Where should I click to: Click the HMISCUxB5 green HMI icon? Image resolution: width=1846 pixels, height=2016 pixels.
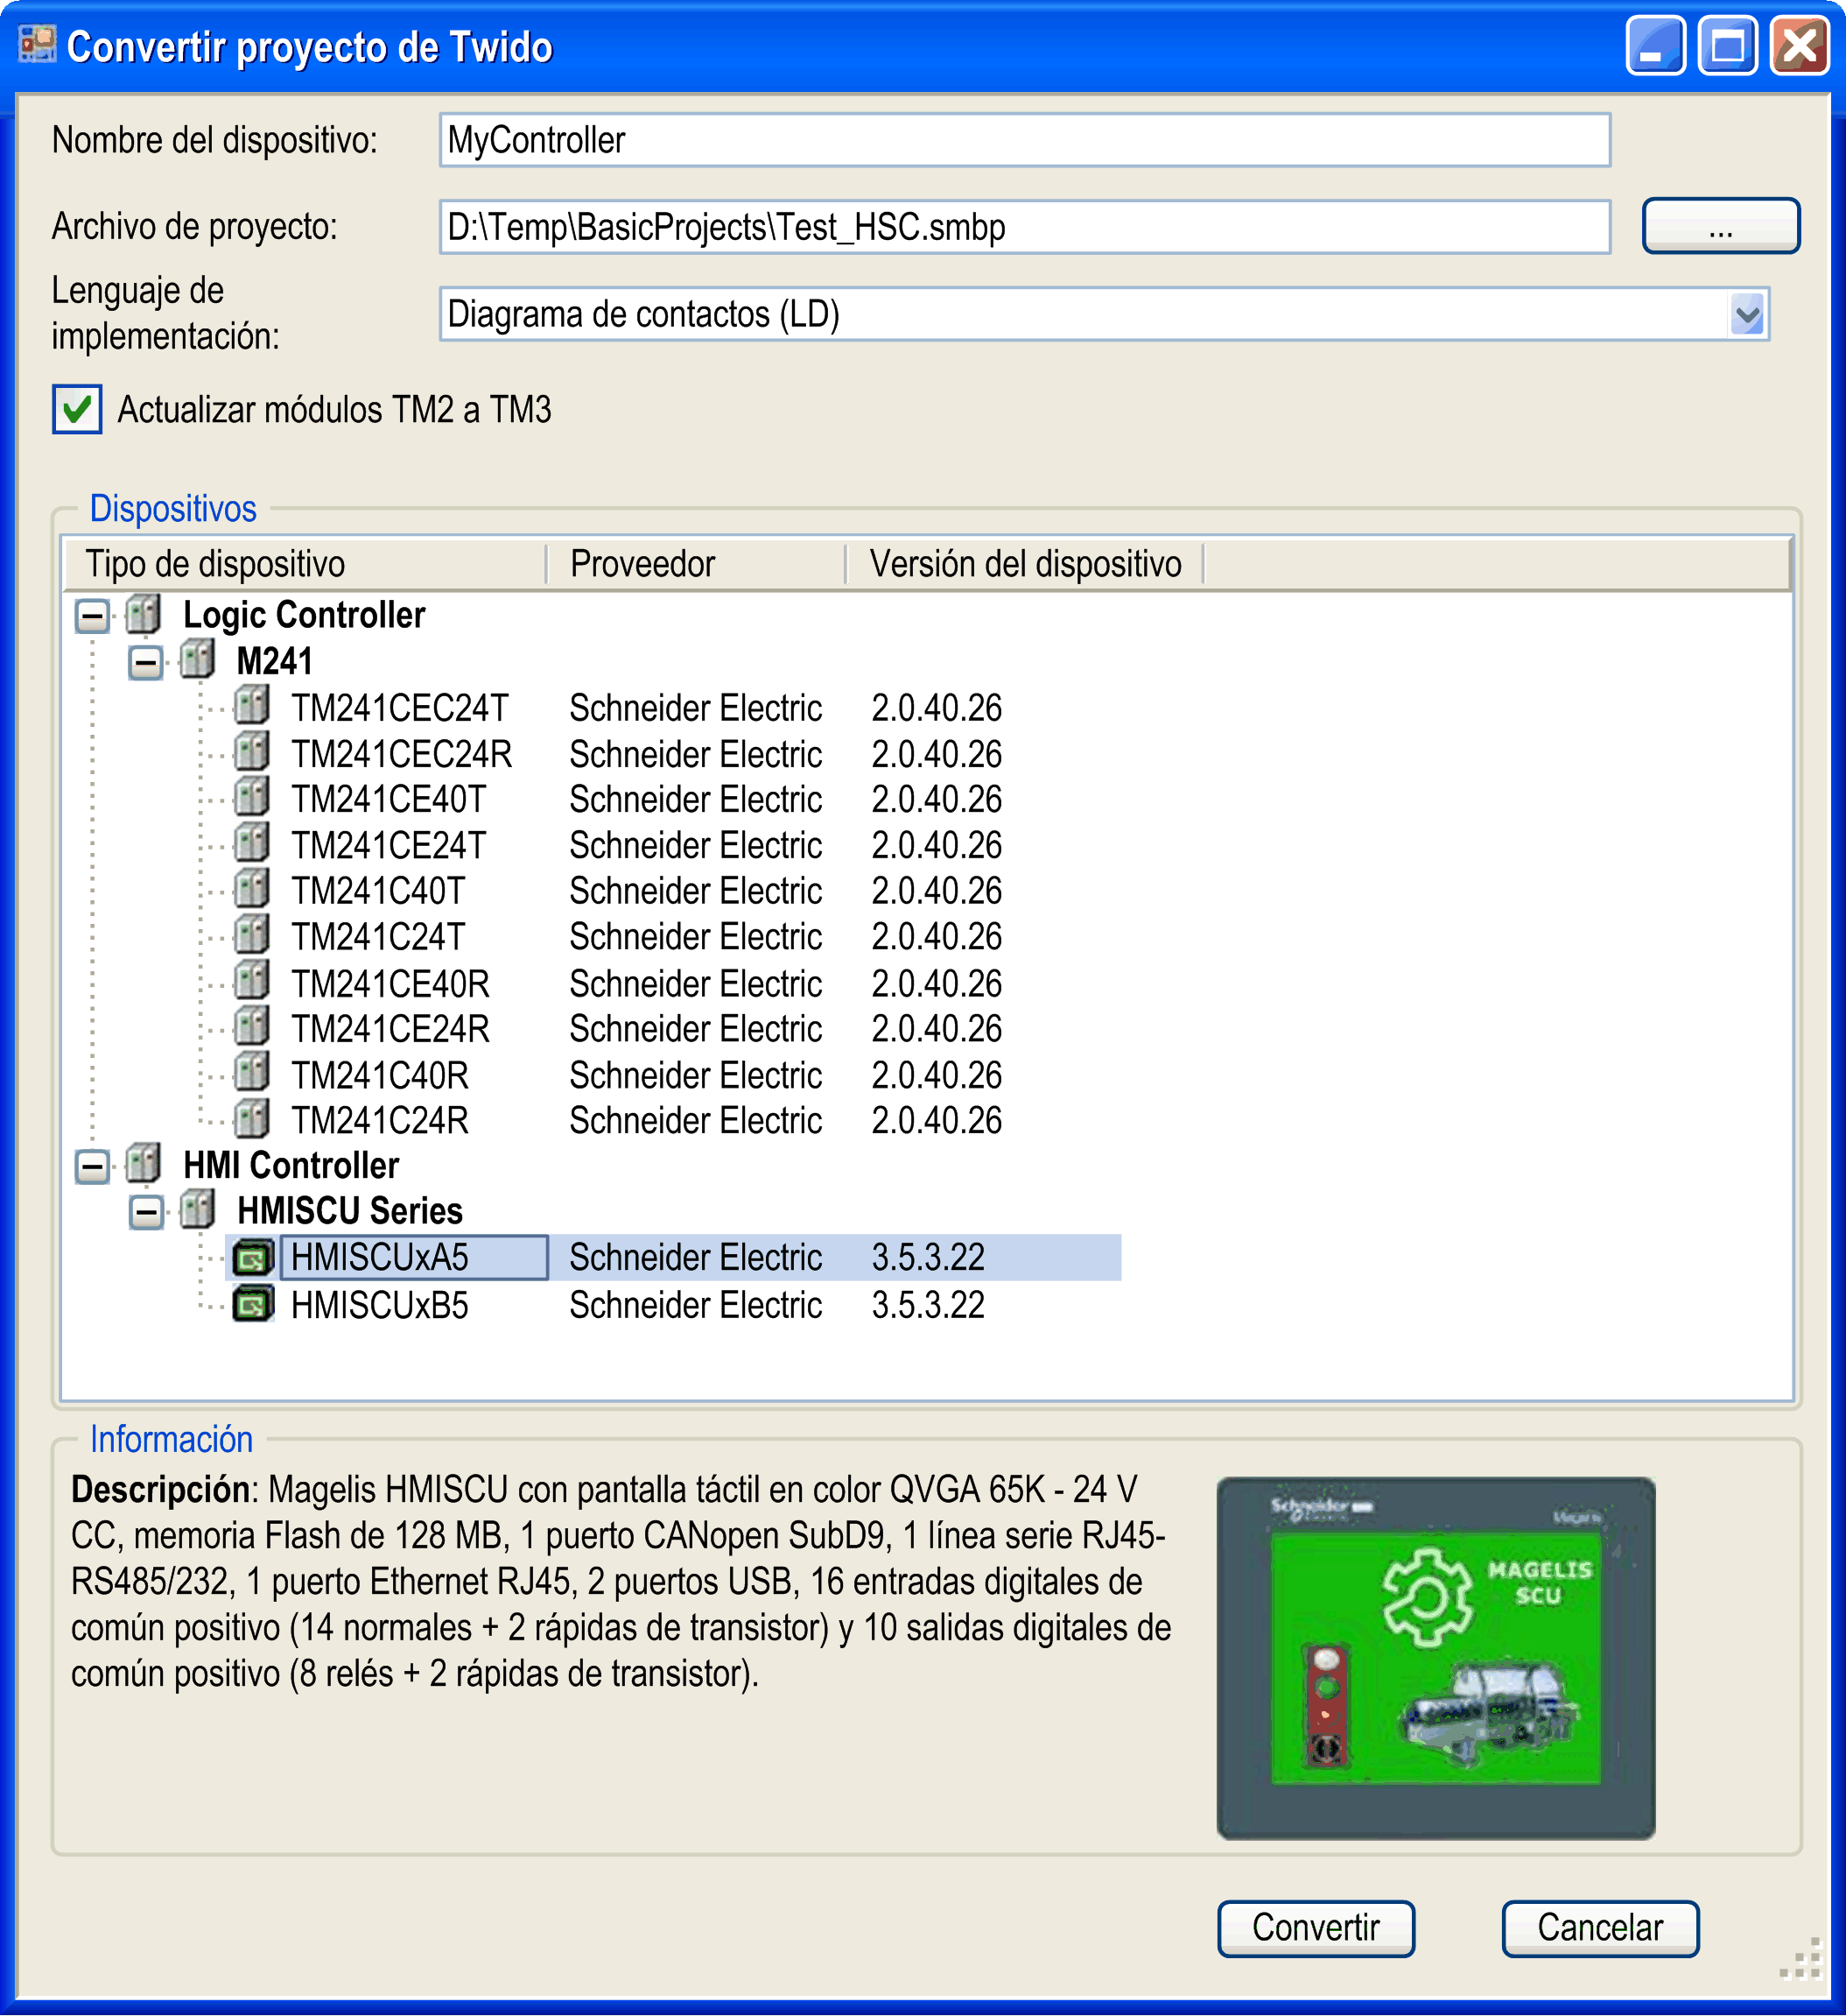tap(253, 1305)
